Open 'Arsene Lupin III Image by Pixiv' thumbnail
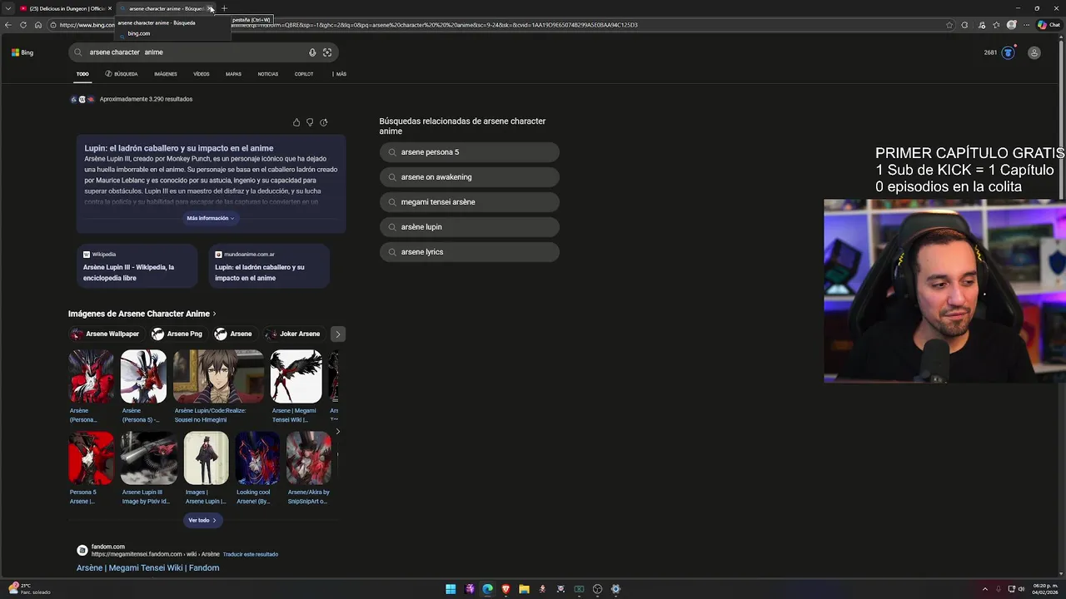This screenshot has height=599, width=1066. click(x=149, y=458)
